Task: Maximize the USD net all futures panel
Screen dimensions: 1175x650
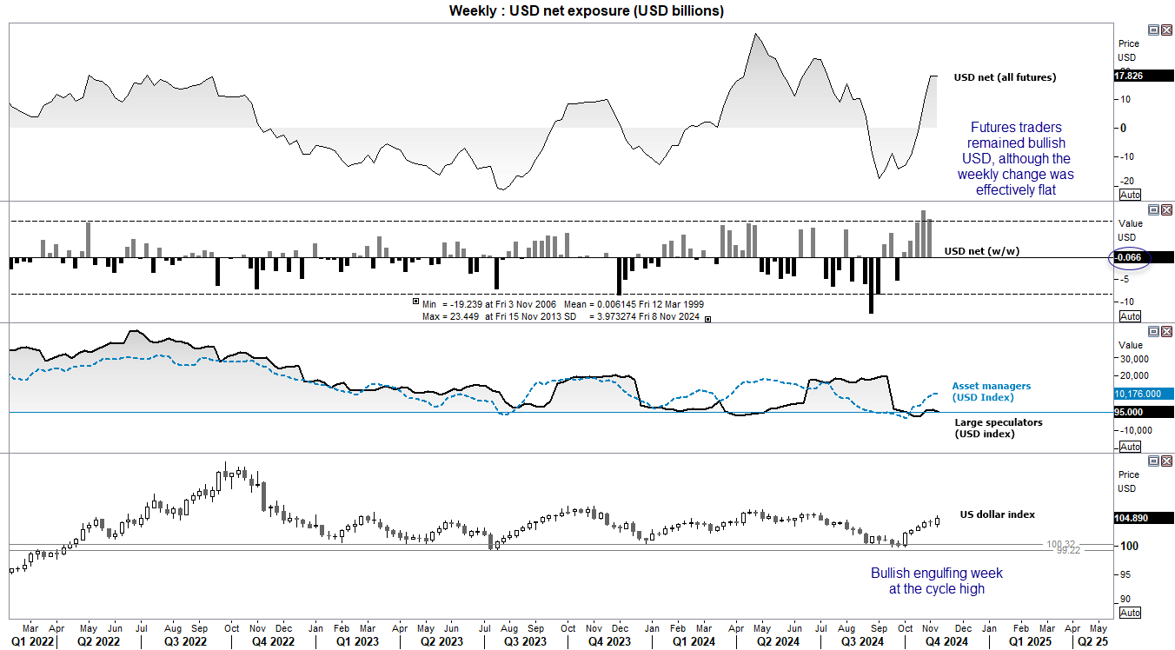Action: [x=1153, y=30]
